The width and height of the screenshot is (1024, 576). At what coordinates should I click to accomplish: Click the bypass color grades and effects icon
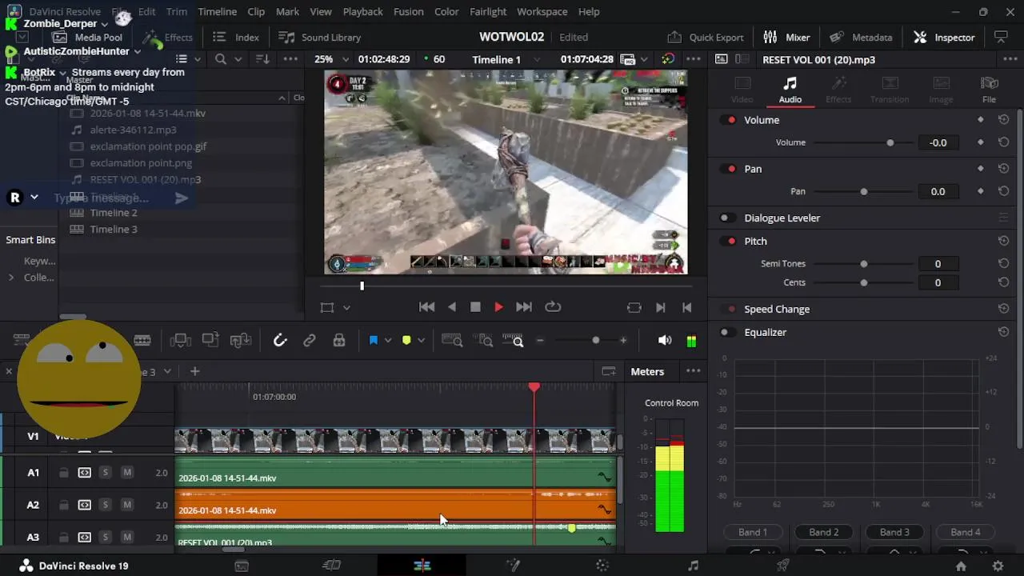(668, 59)
